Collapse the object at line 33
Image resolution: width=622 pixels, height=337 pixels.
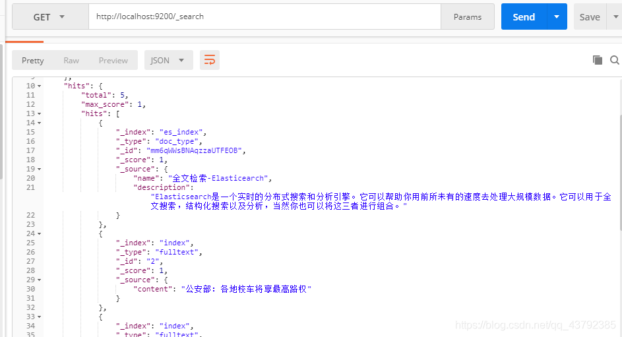[x=40, y=317]
